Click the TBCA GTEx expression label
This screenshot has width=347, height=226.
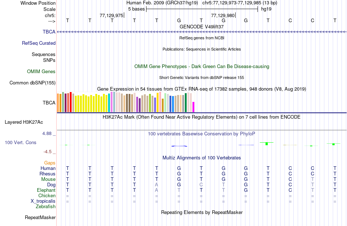(x=49, y=103)
